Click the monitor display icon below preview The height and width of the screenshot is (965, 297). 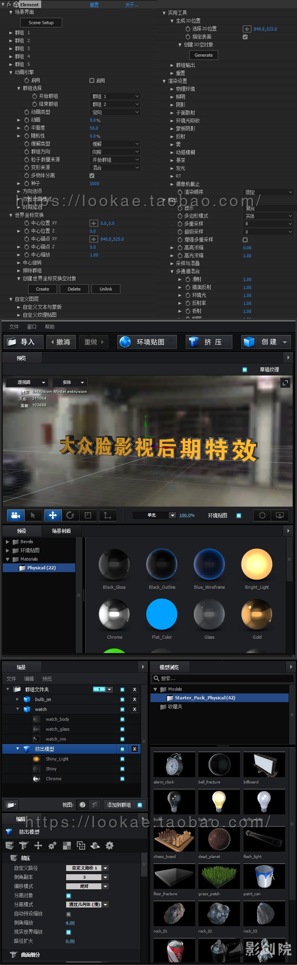tap(280, 515)
